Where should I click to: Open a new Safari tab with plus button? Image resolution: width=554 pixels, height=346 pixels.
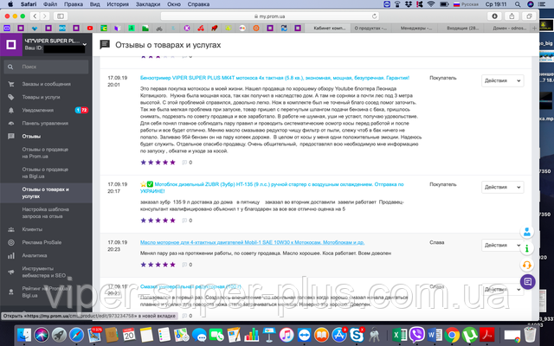tap(534, 28)
